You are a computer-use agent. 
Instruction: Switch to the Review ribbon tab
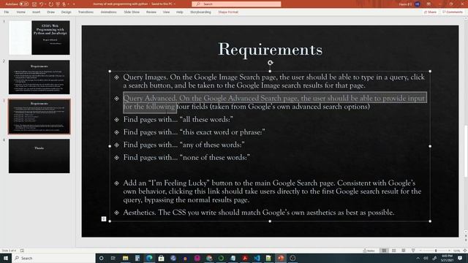click(x=151, y=12)
